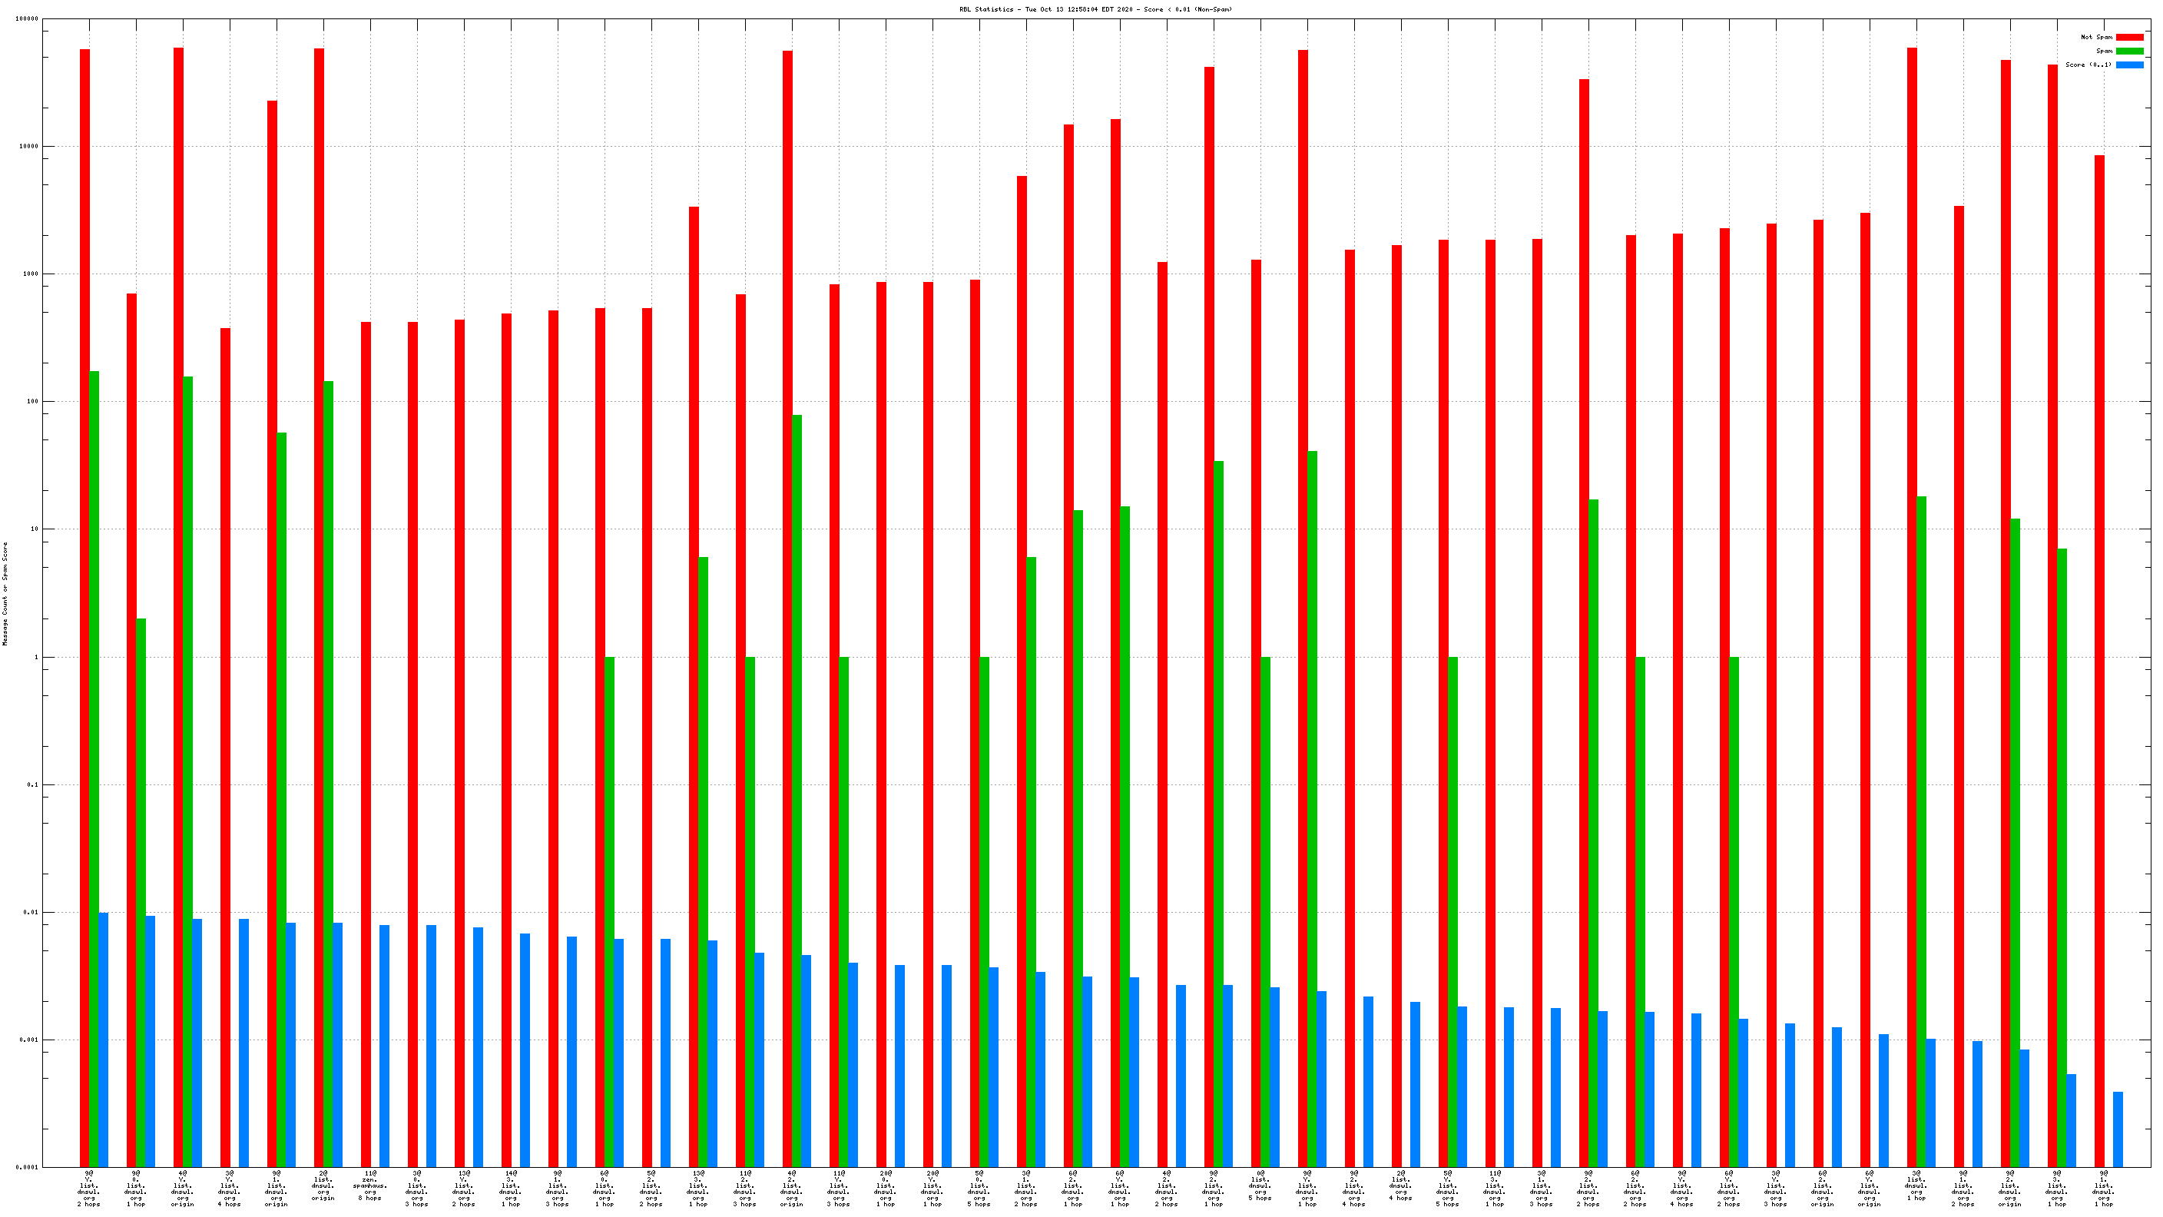
Task: Click the '14@ 3.list.dnswl.org 1 hop' x-axis label
Action: point(511,1189)
